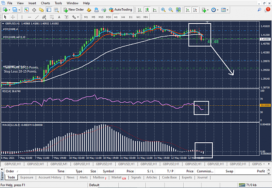Open the Tools menu
Viewport: 272px width, 188px height.
58,3
